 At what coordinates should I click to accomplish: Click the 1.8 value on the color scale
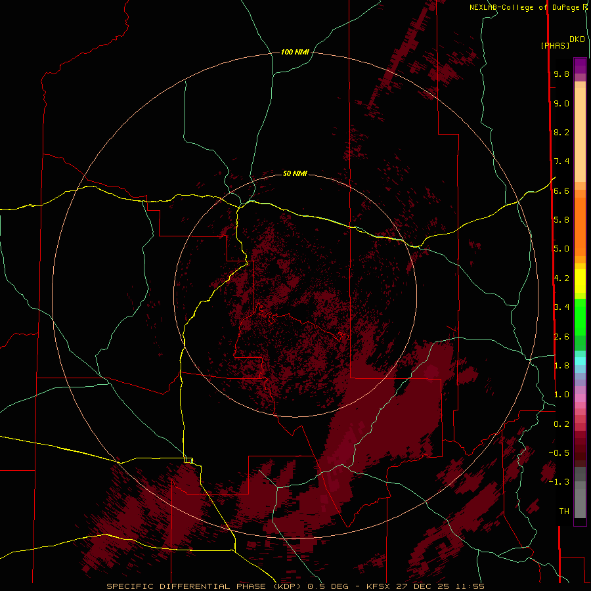[561, 366]
